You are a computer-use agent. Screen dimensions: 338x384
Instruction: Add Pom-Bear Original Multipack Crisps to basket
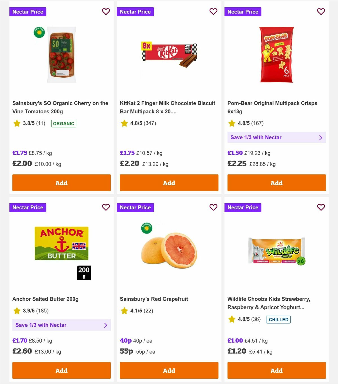[x=276, y=183]
